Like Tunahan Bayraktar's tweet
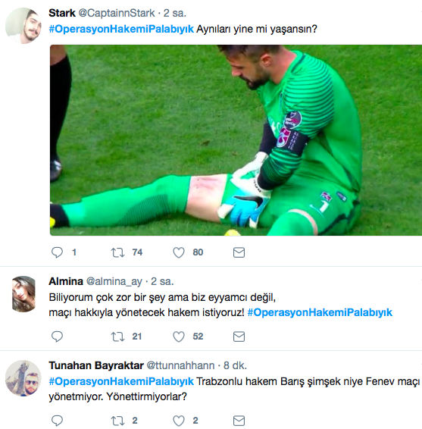422x429 pixels. [179, 421]
